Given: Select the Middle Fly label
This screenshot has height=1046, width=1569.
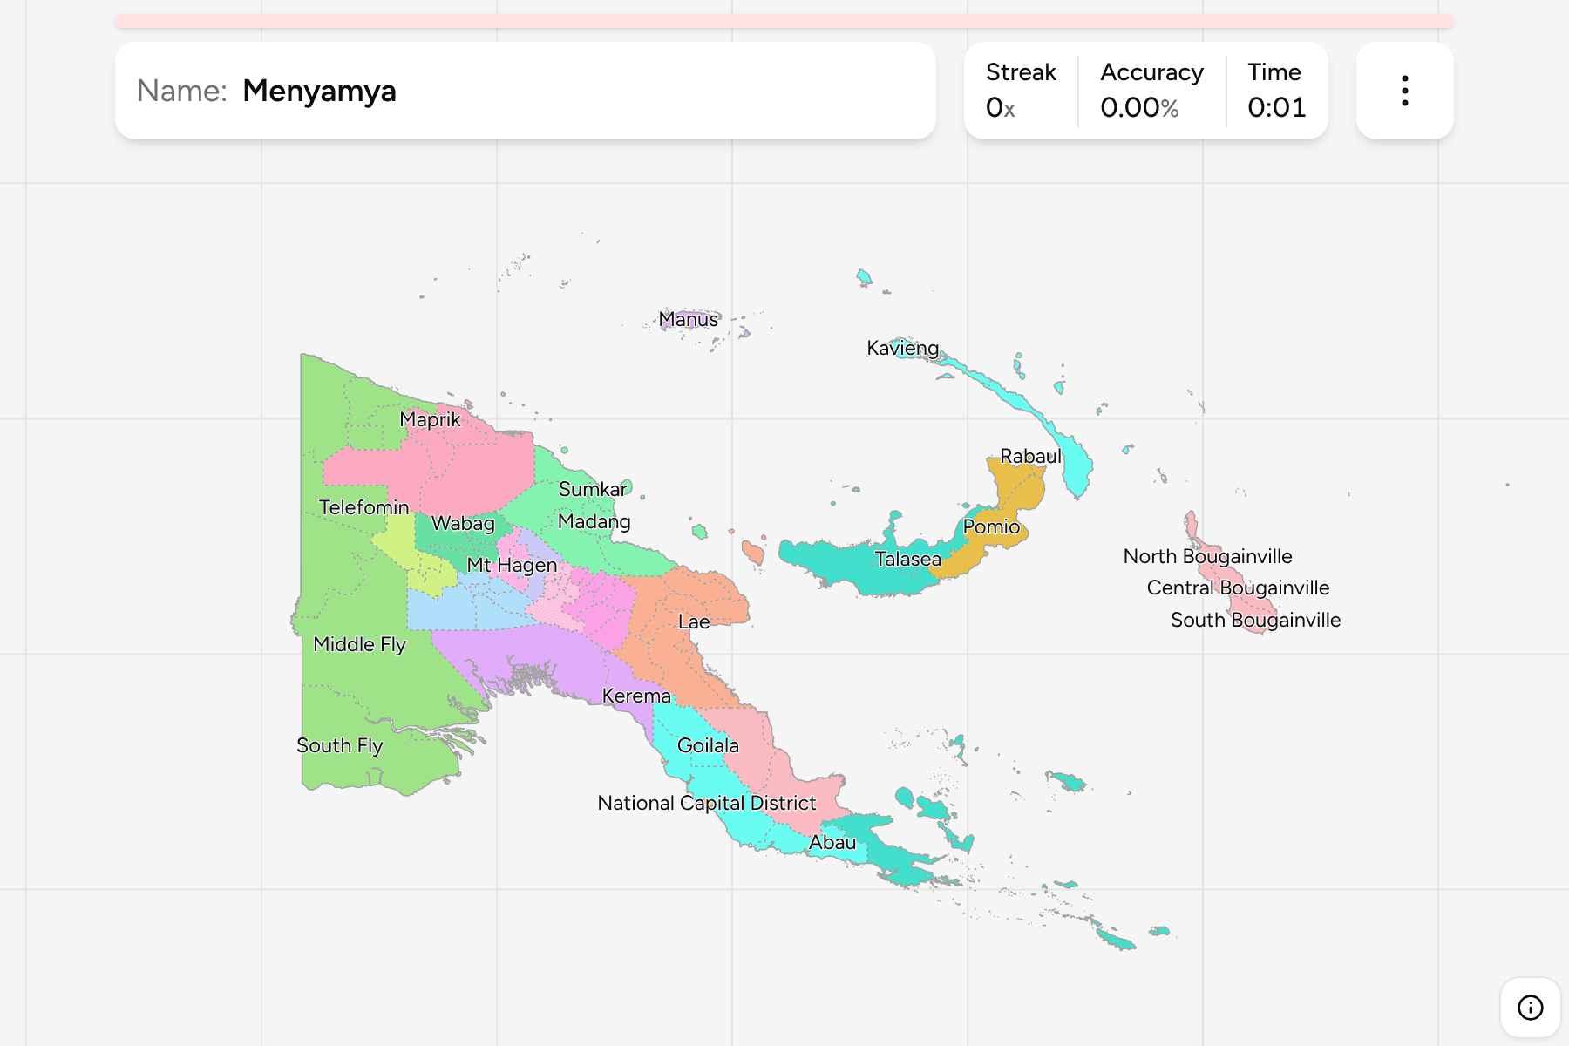Looking at the screenshot, I should click(359, 644).
